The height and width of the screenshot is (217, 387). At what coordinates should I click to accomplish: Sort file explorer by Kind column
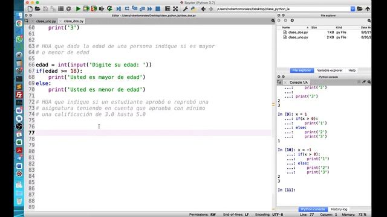[x=339, y=28]
